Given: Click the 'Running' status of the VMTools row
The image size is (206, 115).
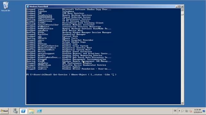Looking at the screenshot, I should tap(31, 38).
